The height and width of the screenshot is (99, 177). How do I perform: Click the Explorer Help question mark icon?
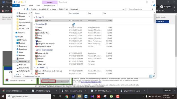pyautogui.click(x=154, y=5)
